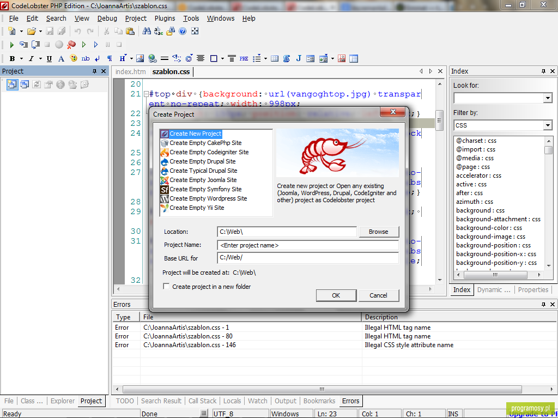Click the full screen arrows icon

(195, 31)
